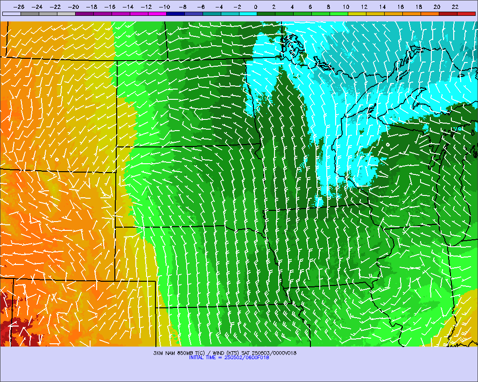The height and width of the screenshot is (382, 478).
Task: Click the "4" legend label
Action: coord(292,7)
